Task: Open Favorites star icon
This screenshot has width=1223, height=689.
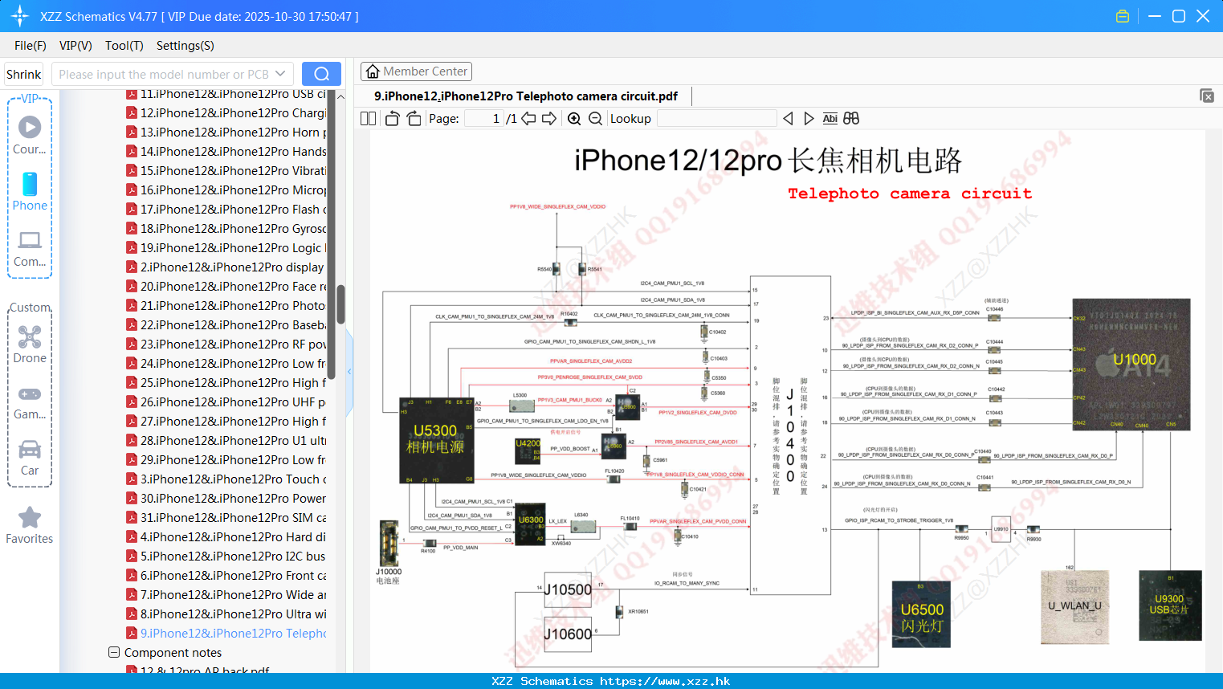Action: pos(30,526)
